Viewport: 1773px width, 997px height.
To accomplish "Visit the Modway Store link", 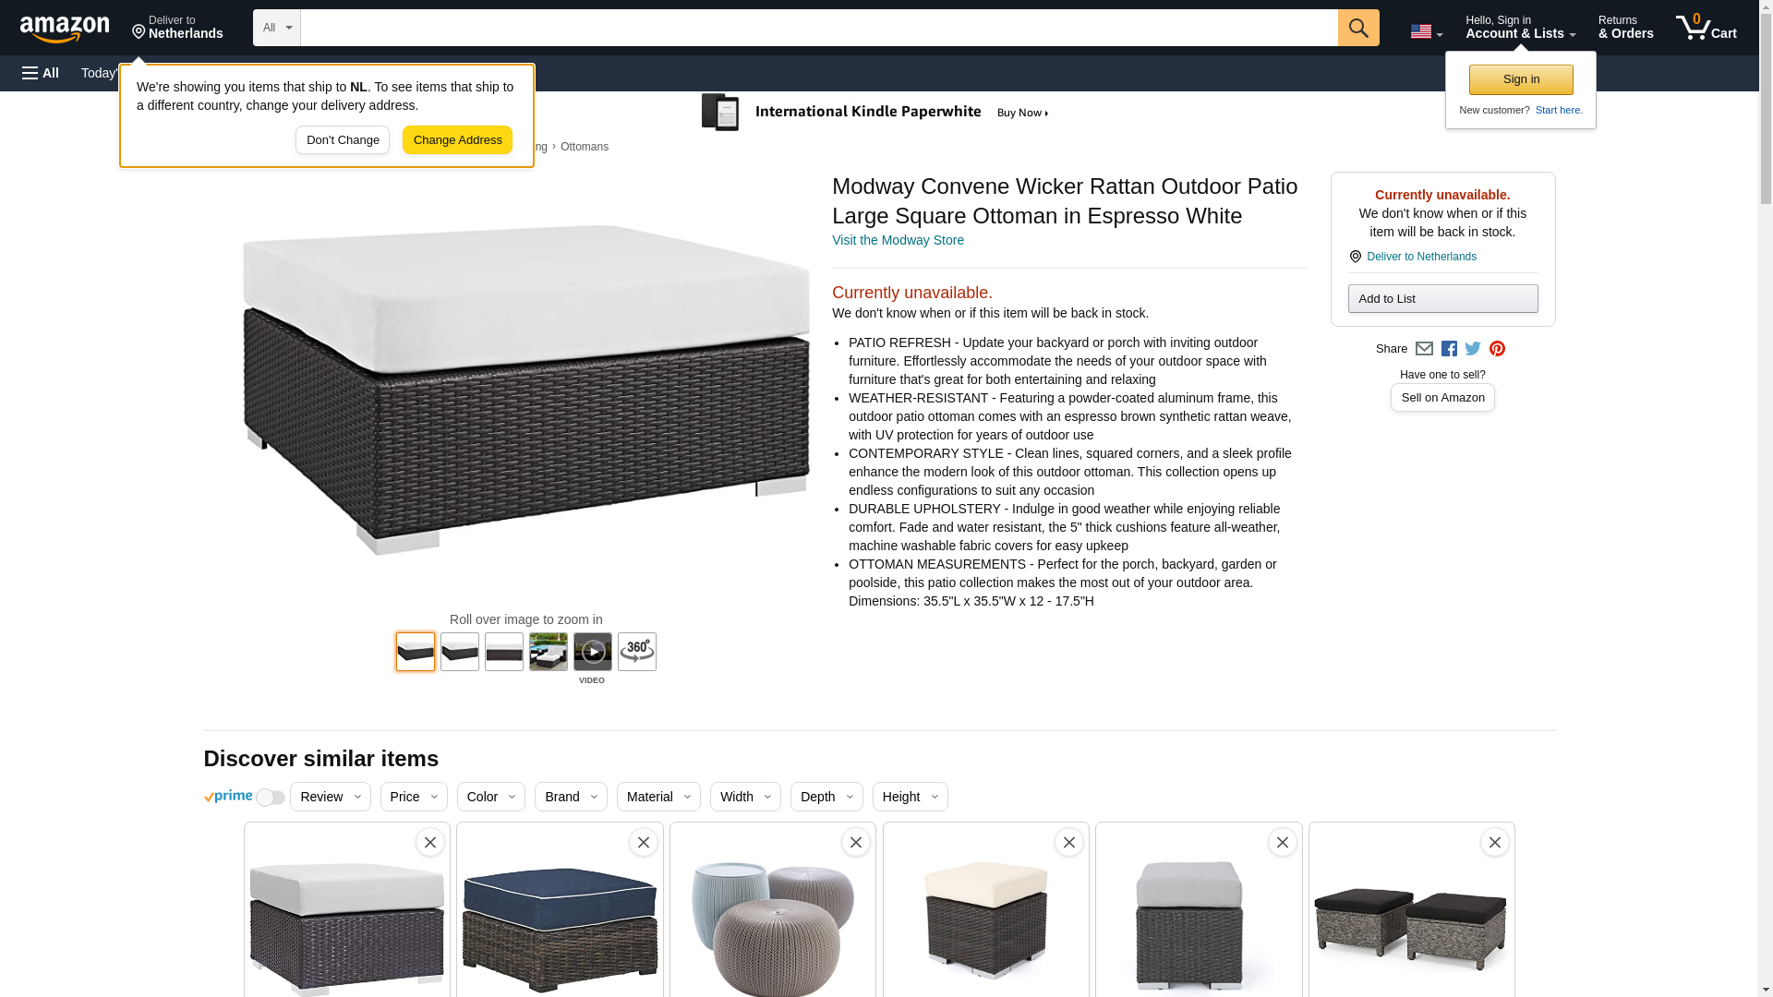I will pos(898,240).
